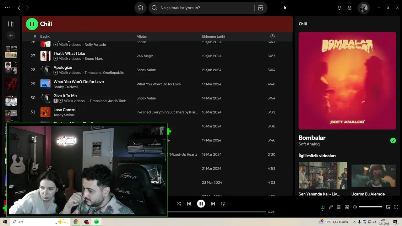Click the magnifier icon in the search bar

pos(154,8)
